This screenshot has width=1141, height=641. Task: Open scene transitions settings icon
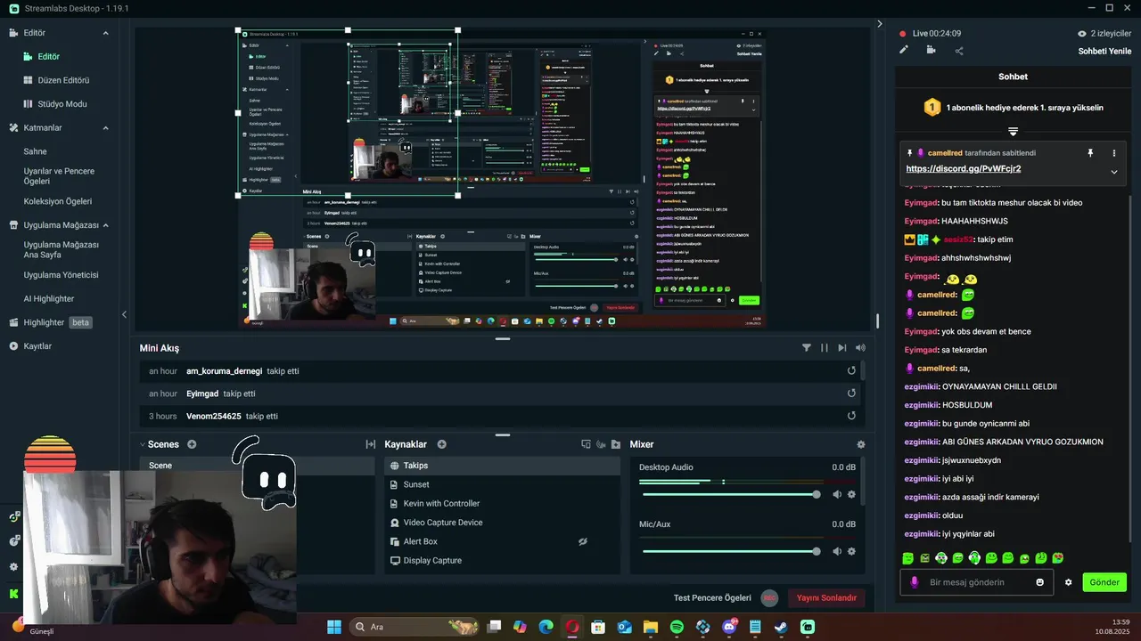click(x=370, y=444)
